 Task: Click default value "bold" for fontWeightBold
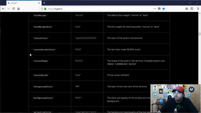tap(78, 27)
